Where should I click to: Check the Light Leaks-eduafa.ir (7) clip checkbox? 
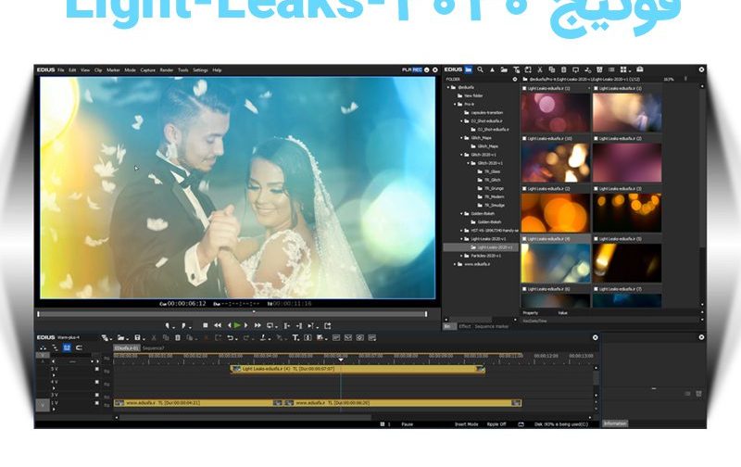pos(596,289)
